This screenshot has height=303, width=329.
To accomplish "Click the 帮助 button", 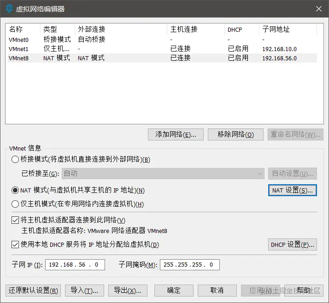I will (x=304, y=291).
